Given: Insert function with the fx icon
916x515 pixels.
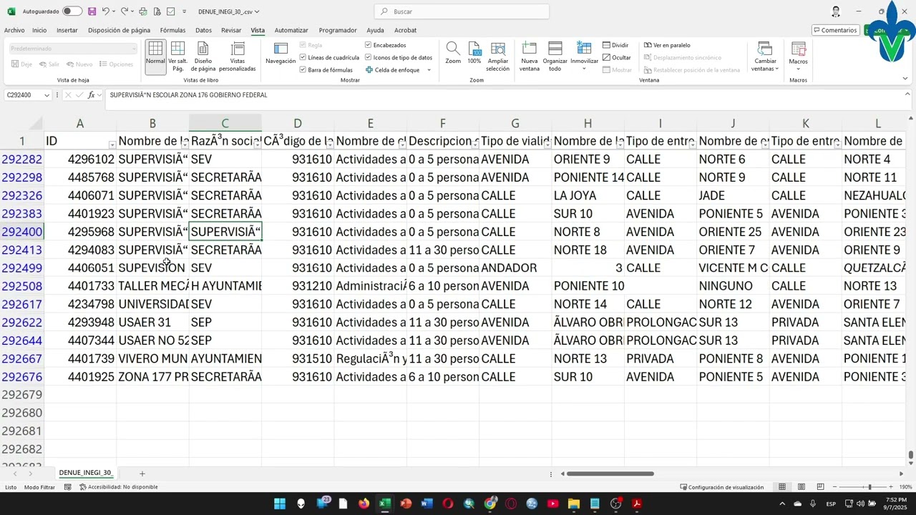Looking at the screenshot, I should pyautogui.click(x=91, y=95).
